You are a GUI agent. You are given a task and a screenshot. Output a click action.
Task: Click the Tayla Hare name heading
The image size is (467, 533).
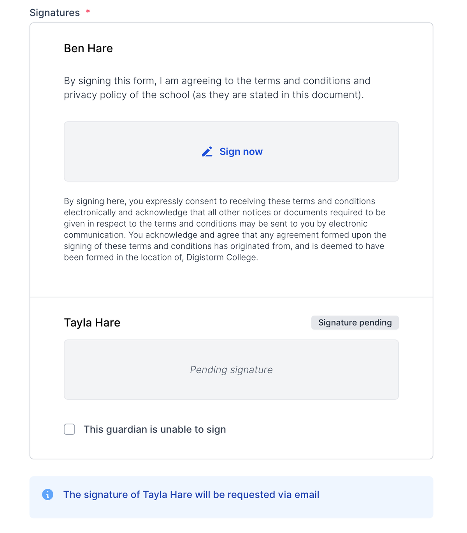(92, 322)
